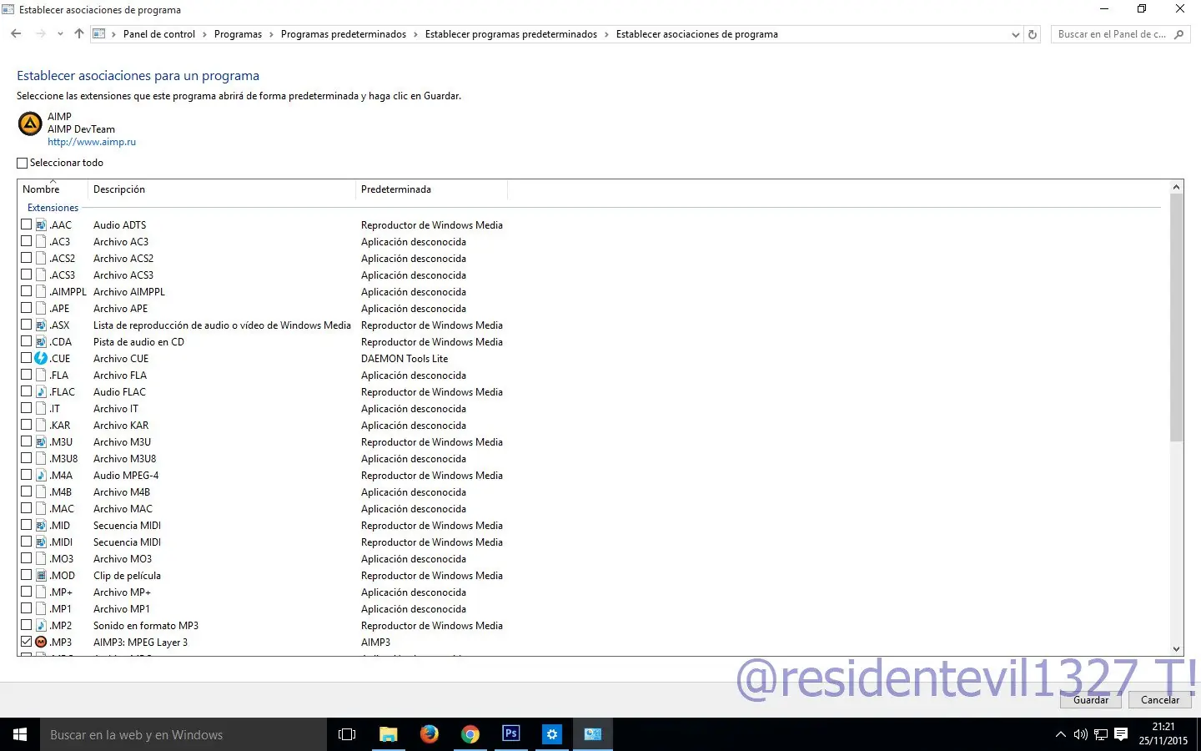This screenshot has width=1201, height=751.
Task: Sort by the Nombre column header
Action: [x=52, y=189]
